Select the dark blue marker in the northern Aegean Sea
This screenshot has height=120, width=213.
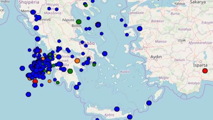(98, 25)
